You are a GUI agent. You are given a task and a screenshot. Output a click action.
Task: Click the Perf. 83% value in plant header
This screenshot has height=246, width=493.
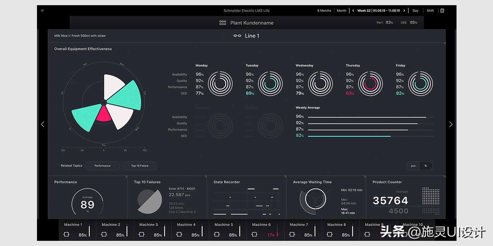389,22
